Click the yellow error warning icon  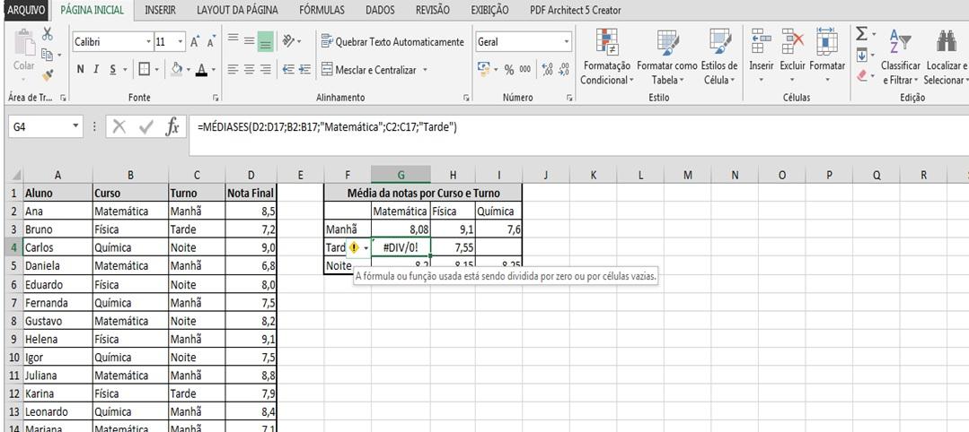coord(354,247)
